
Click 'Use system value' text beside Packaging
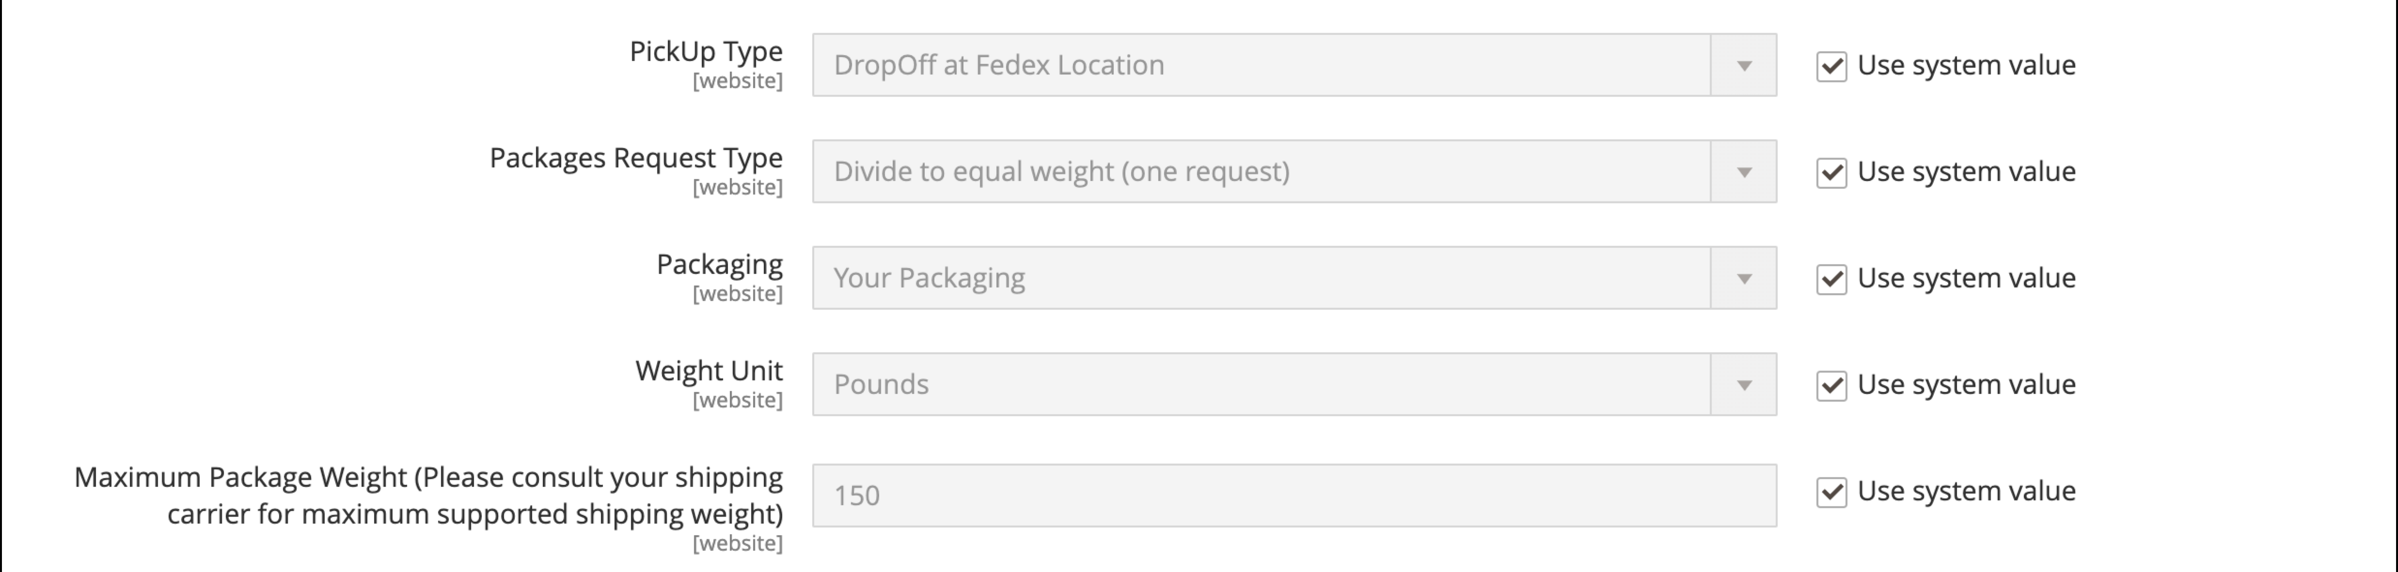tap(1966, 278)
